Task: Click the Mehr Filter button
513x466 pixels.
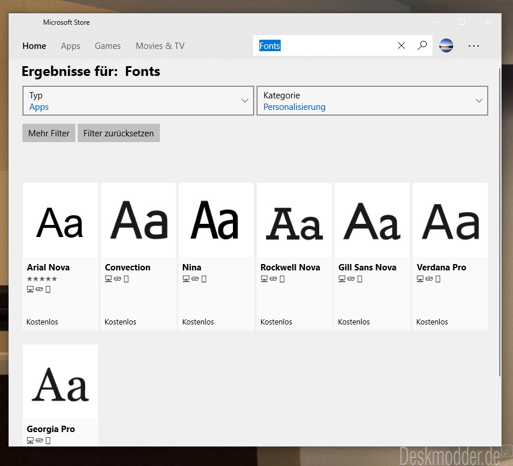Action: [49, 133]
